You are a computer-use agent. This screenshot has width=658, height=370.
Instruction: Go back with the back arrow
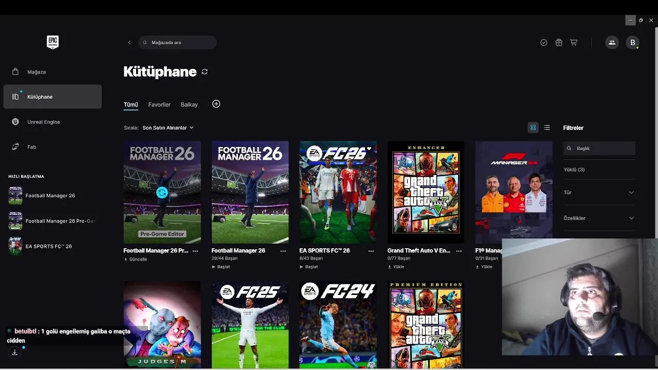coord(129,43)
